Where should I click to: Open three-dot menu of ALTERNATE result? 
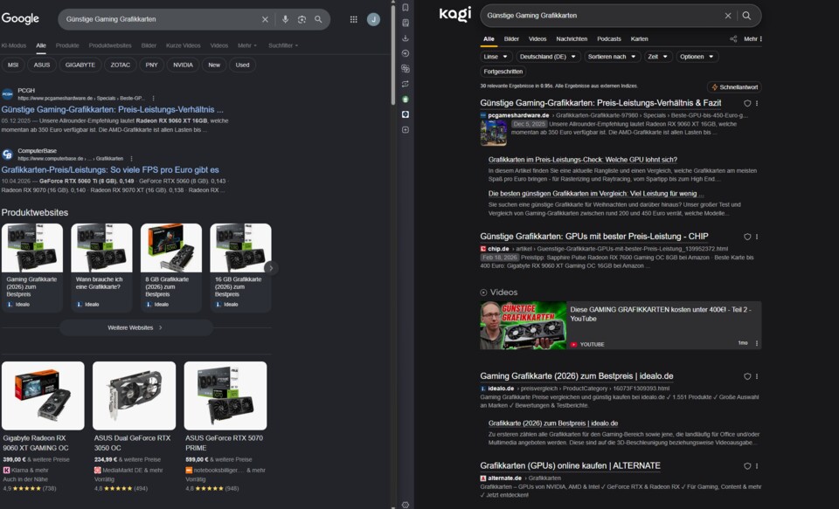(x=757, y=466)
